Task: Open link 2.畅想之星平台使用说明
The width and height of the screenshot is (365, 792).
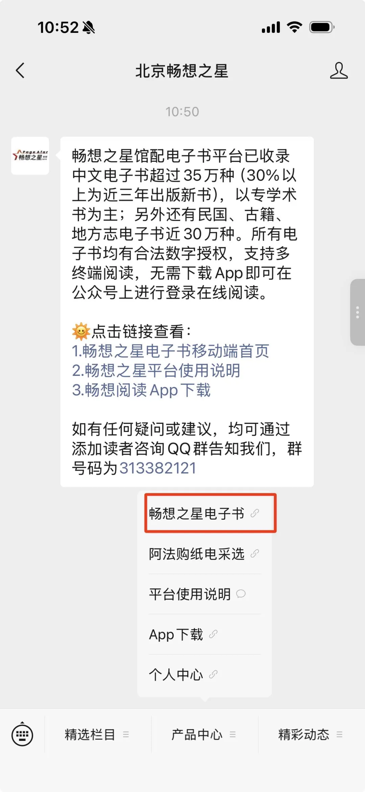Action: 156,370
